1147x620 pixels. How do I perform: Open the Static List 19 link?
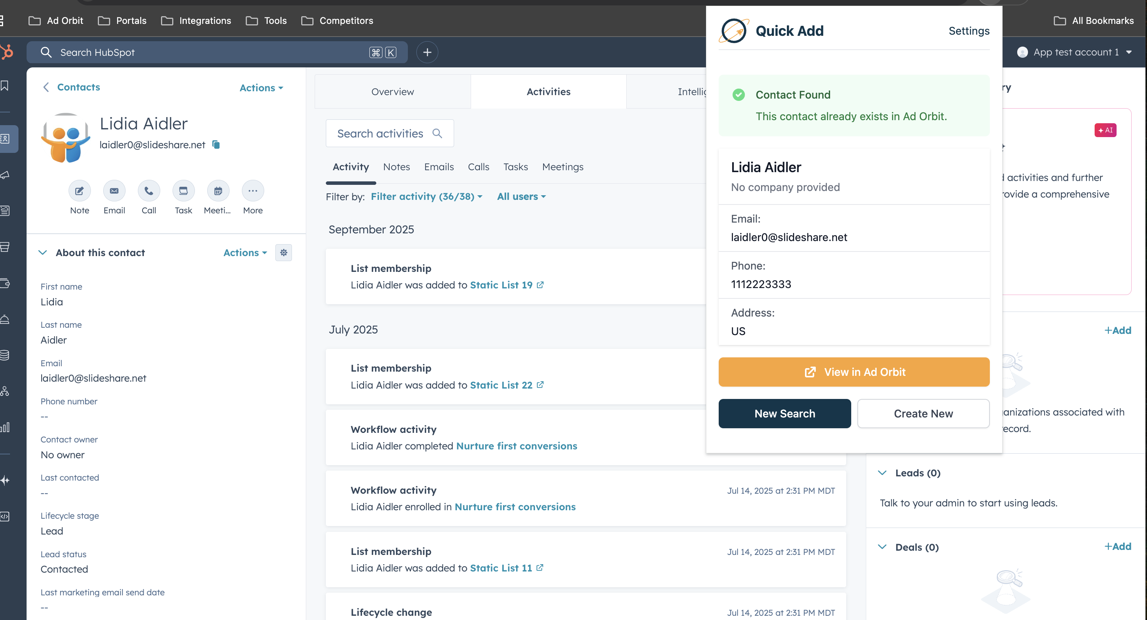pos(501,285)
